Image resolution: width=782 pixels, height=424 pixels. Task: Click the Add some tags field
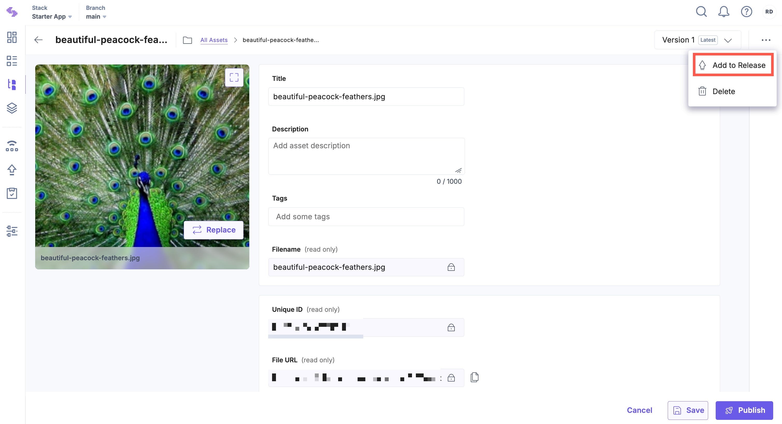pyautogui.click(x=366, y=217)
